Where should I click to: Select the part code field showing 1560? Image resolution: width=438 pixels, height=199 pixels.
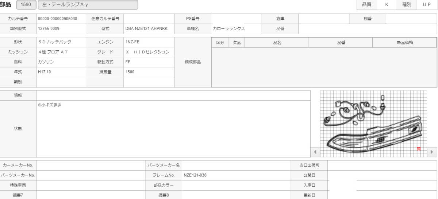(26, 5)
